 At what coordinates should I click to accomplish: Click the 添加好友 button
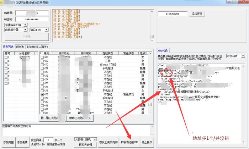click(197, 13)
